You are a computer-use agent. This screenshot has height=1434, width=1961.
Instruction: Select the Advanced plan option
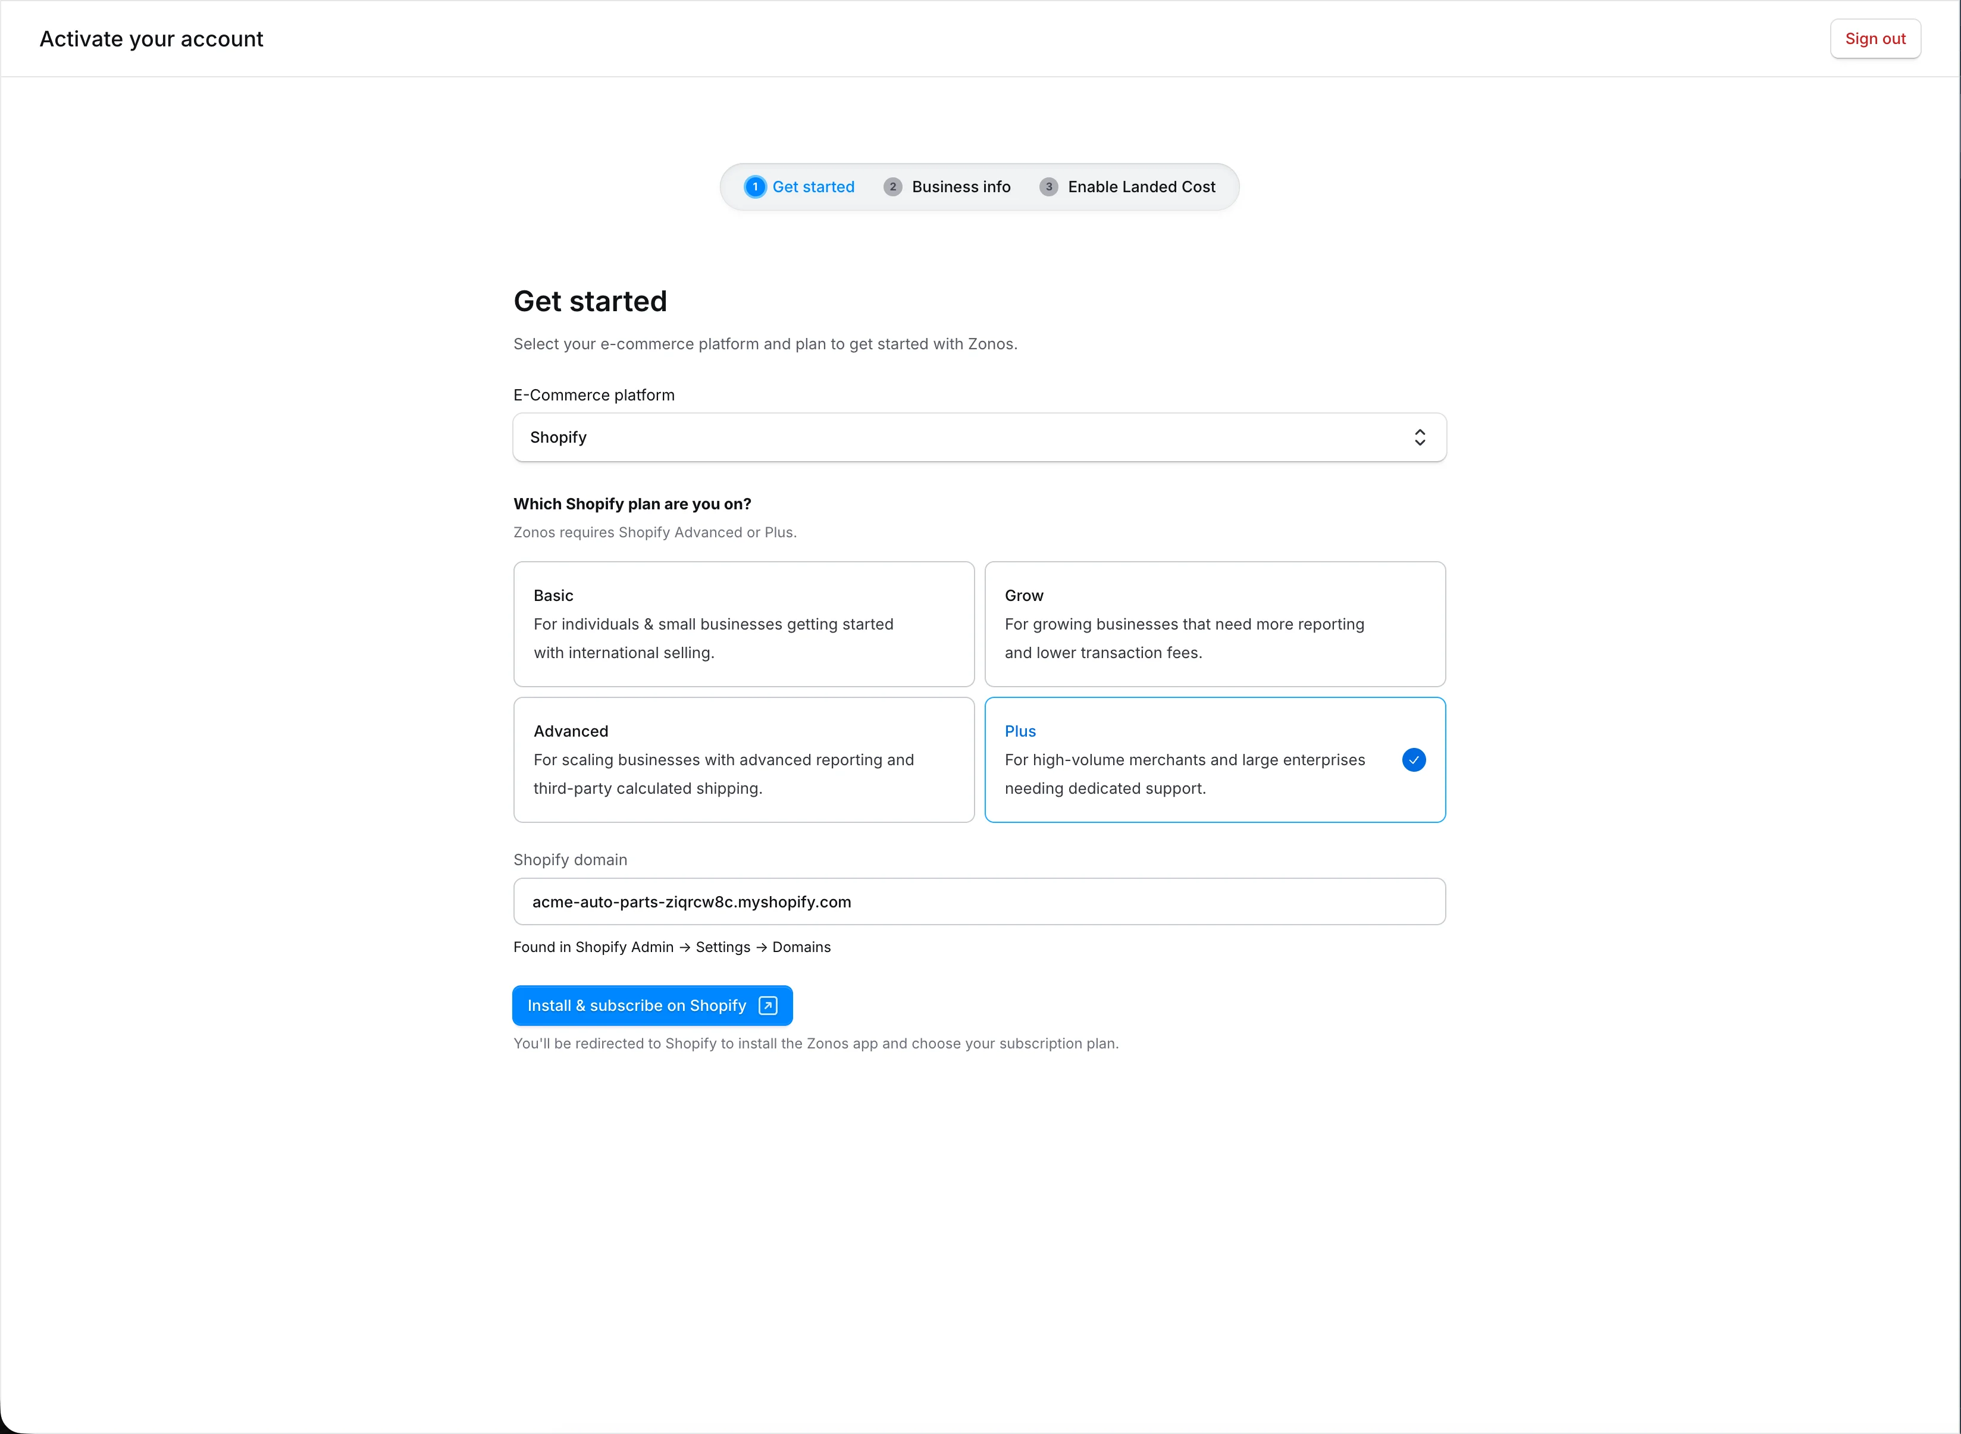pos(743,759)
